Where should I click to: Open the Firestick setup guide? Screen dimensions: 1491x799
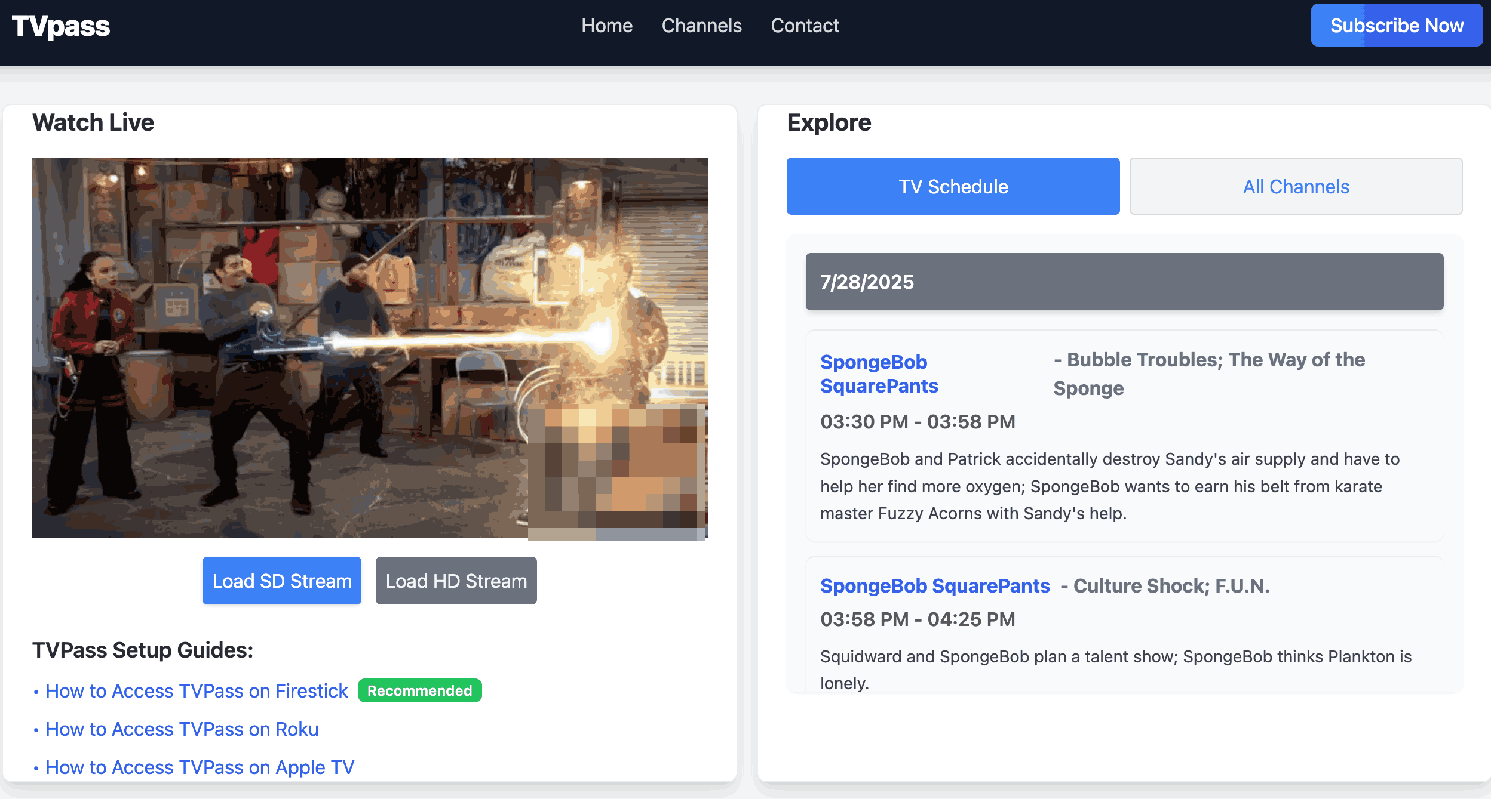(x=197, y=691)
